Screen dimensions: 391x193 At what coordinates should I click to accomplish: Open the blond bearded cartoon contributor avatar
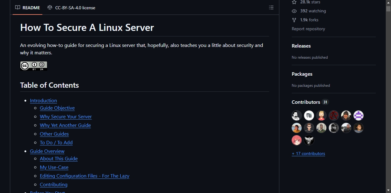pos(321,116)
